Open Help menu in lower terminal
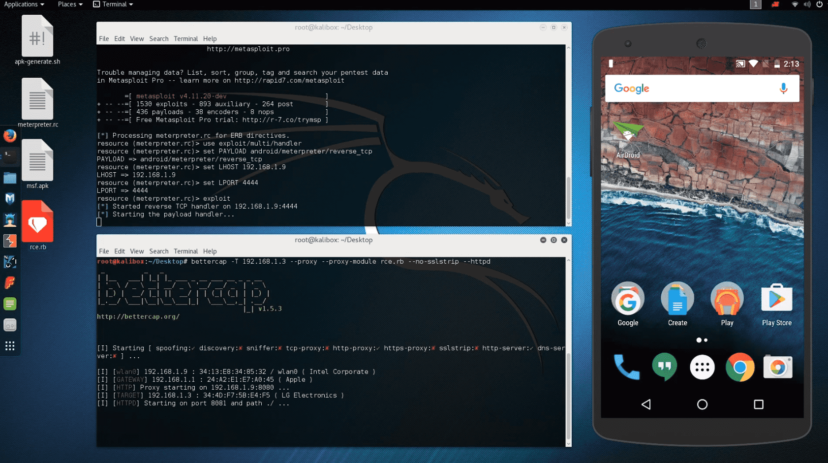Viewport: 828px width, 463px height. (x=210, y=251)
